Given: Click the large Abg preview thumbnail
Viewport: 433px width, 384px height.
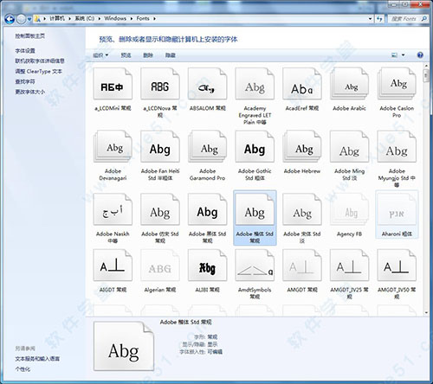Looking at the screenshot, I should [x=124, y=346].
